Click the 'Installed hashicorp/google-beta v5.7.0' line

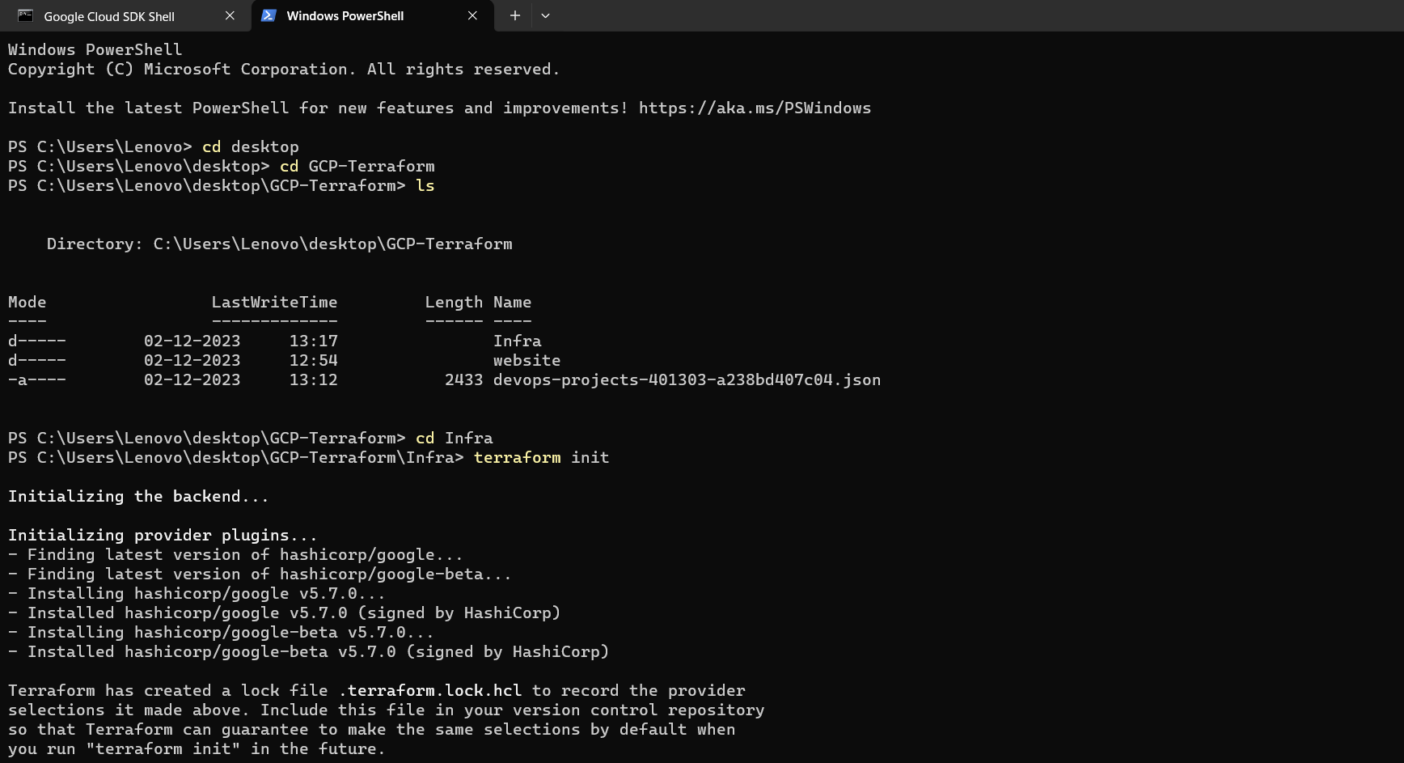[318, 652]
